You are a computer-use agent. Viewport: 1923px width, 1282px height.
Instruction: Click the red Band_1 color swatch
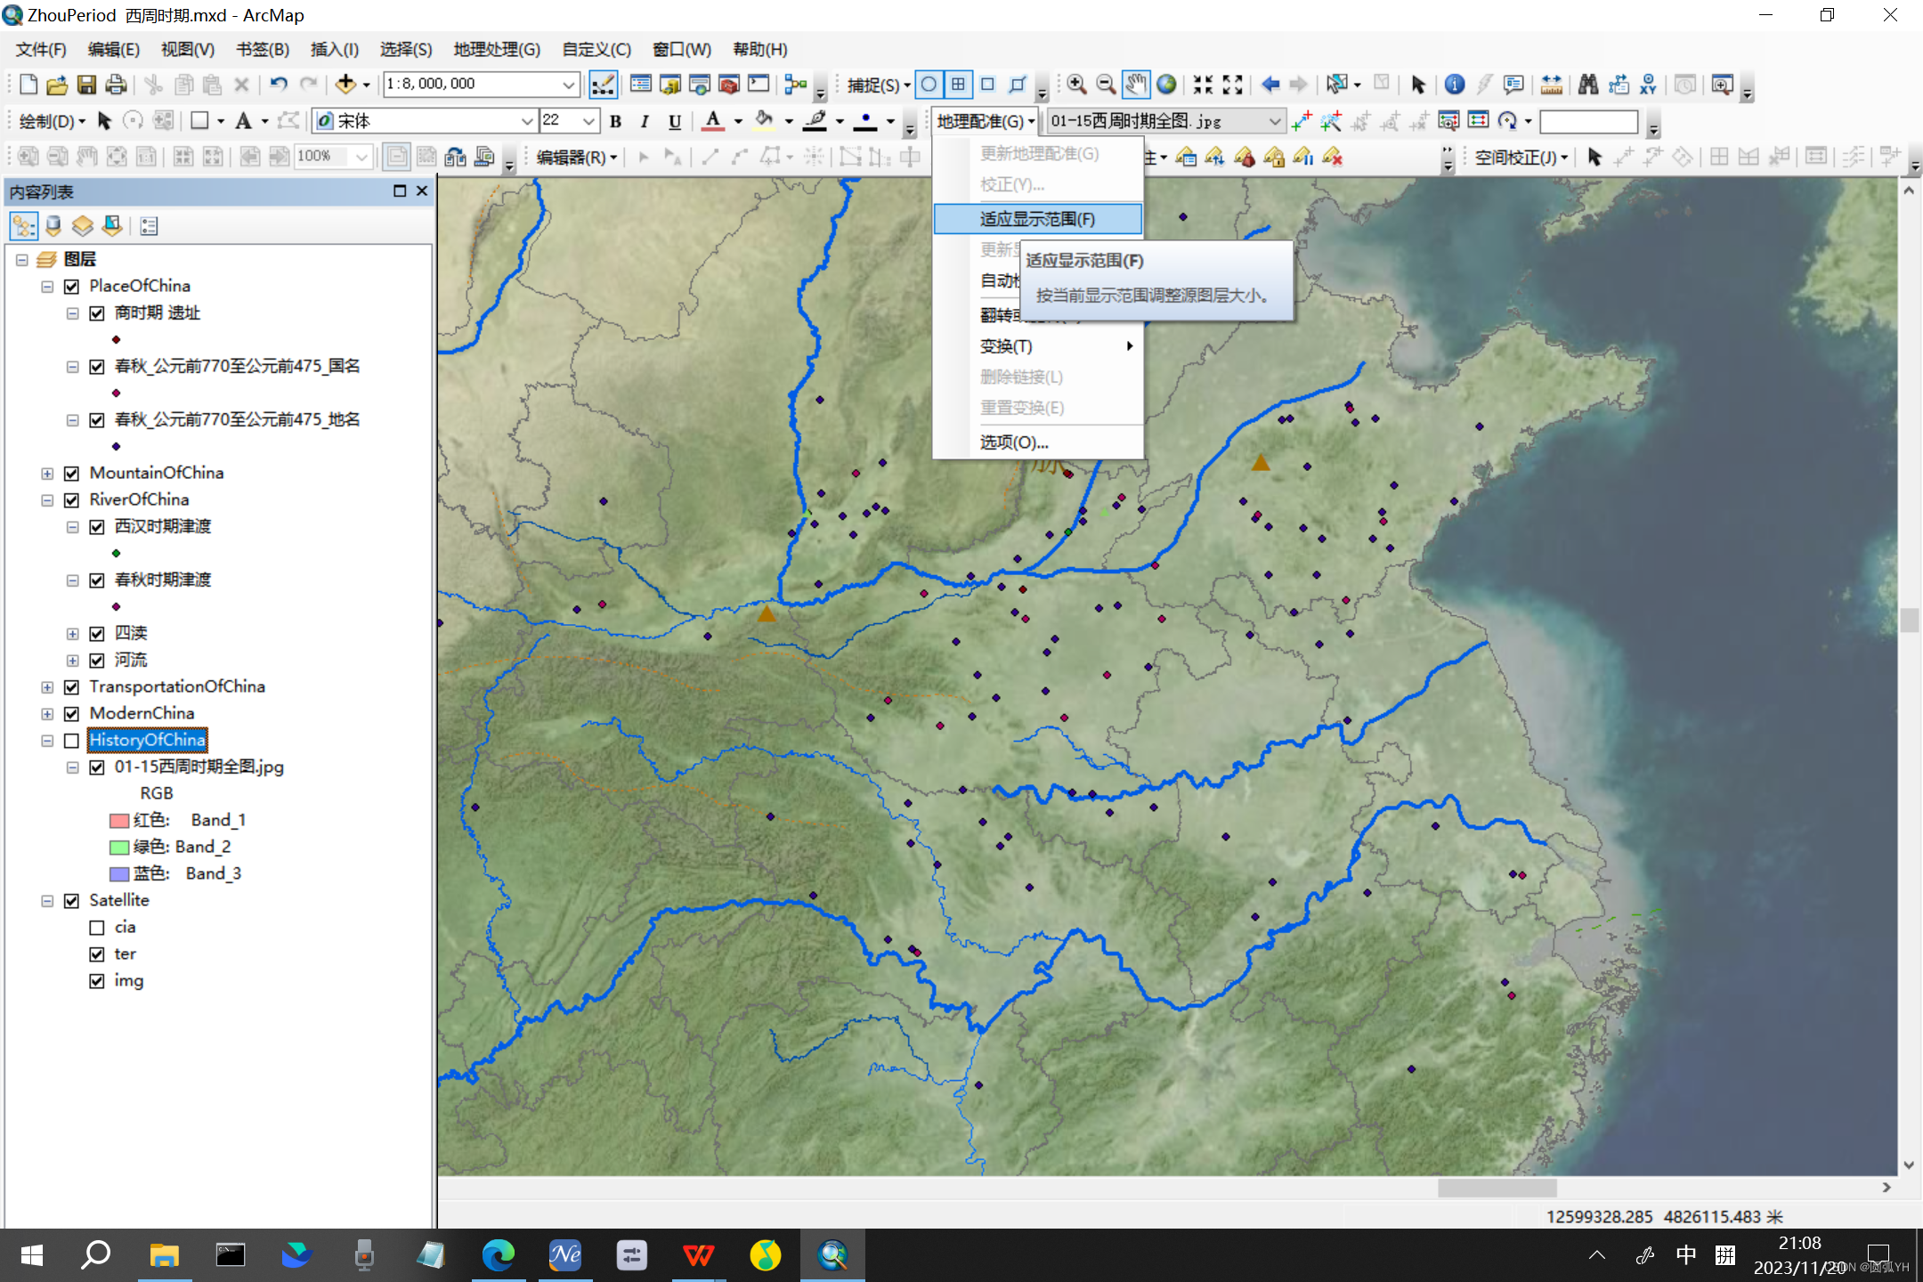(119, 821)
